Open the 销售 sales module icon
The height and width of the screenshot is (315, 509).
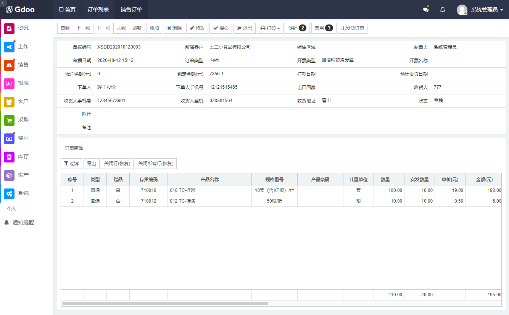click(x=9, y=65)
